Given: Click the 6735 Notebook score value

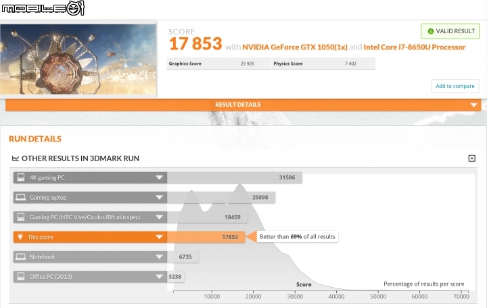Looking at the screenshot, I should pyautogui.click(x=185, y=257).
